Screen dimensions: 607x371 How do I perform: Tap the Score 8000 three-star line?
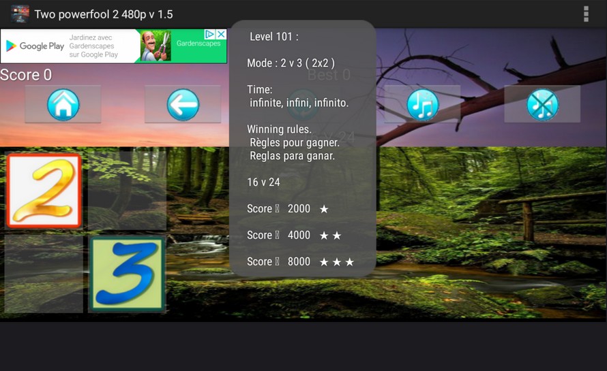[x=301, y=261]
